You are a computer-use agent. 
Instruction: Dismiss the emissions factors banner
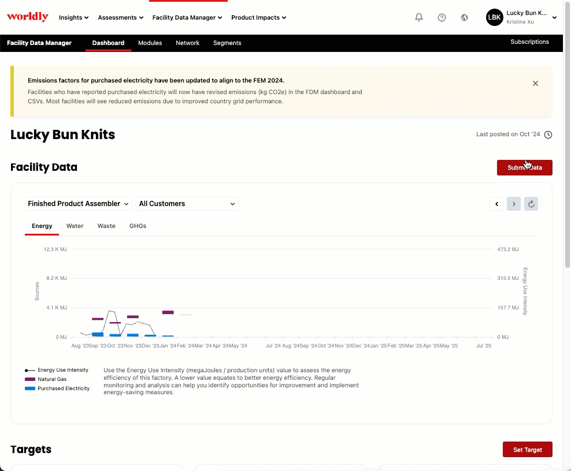point(535,83)
